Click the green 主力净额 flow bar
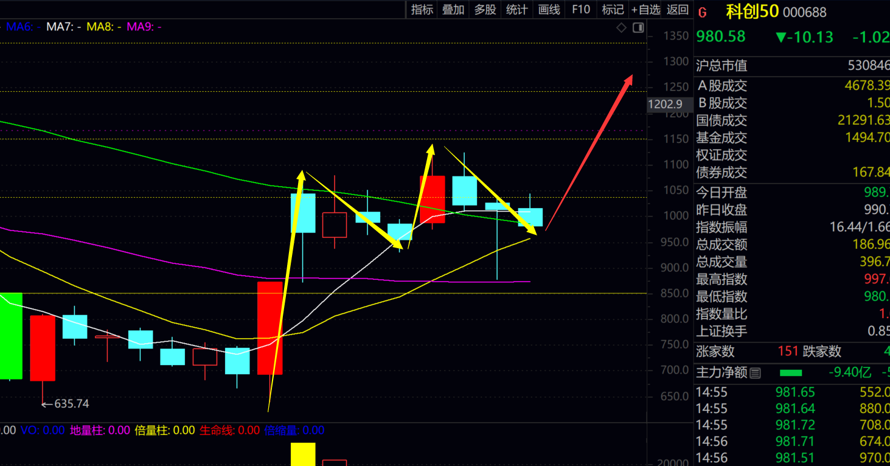Screen dimensions: 890x466 point(790,373)
